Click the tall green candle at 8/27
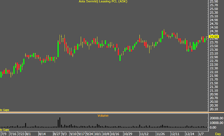The image size is (224, 136). pos(58,50)
